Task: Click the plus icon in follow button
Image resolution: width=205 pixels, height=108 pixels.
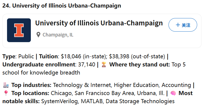Action: click(178, 25)
